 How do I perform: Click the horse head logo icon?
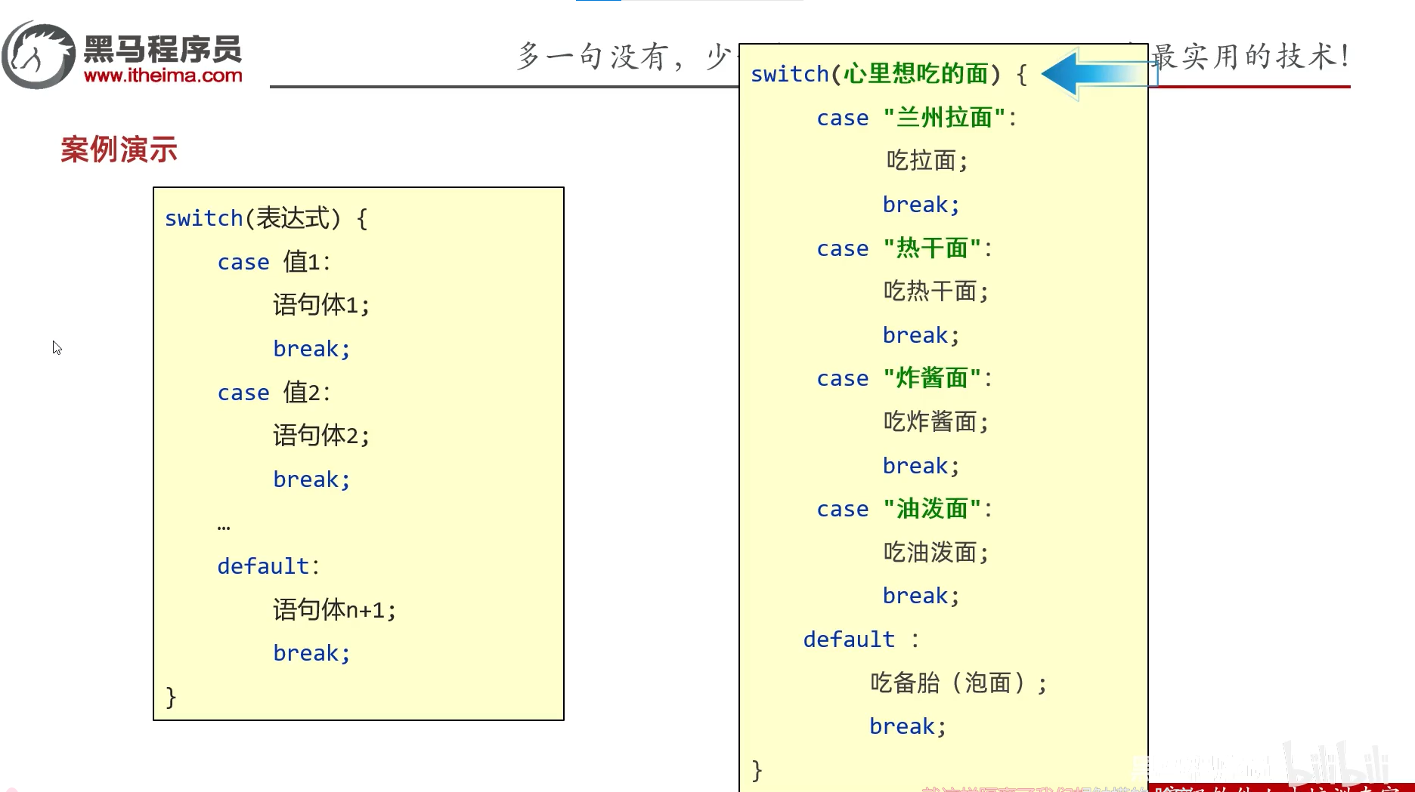pyautogui.click(x=39, y=55)
